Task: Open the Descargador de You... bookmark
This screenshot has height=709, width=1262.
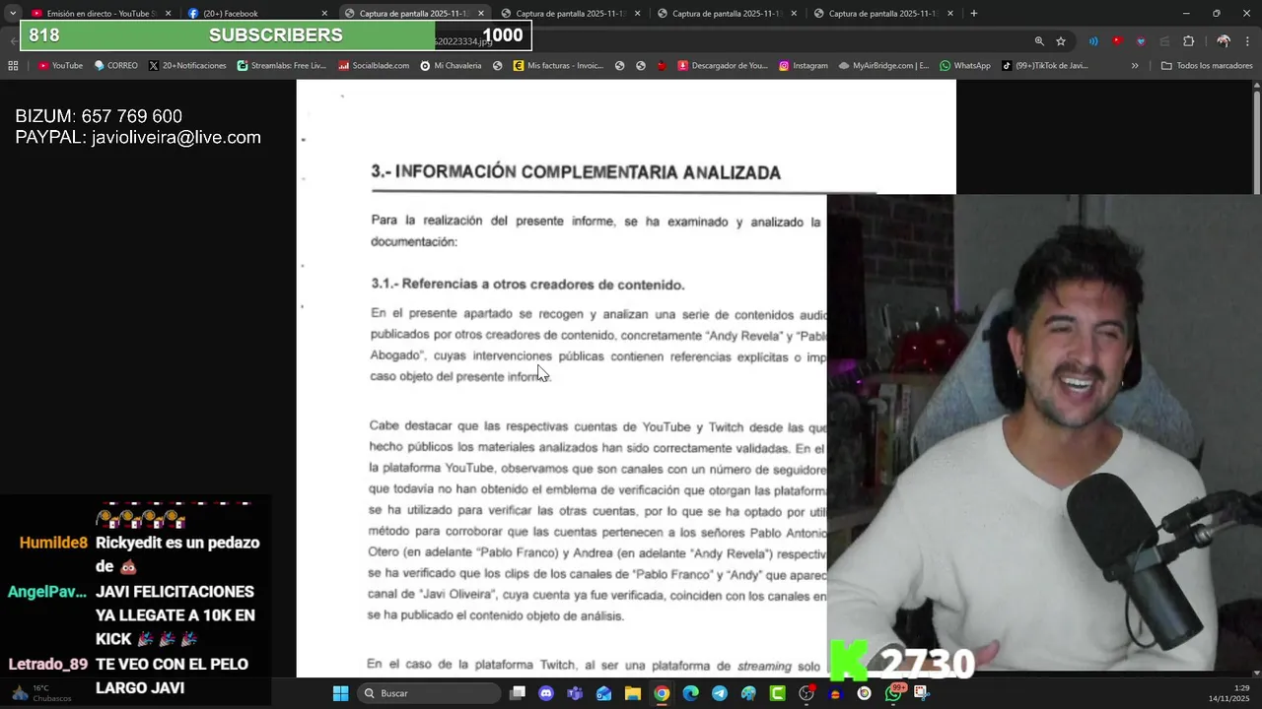Action: 723,66
